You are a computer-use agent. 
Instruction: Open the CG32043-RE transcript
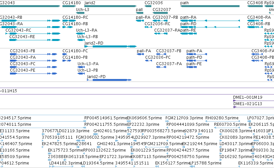[22, 36]
